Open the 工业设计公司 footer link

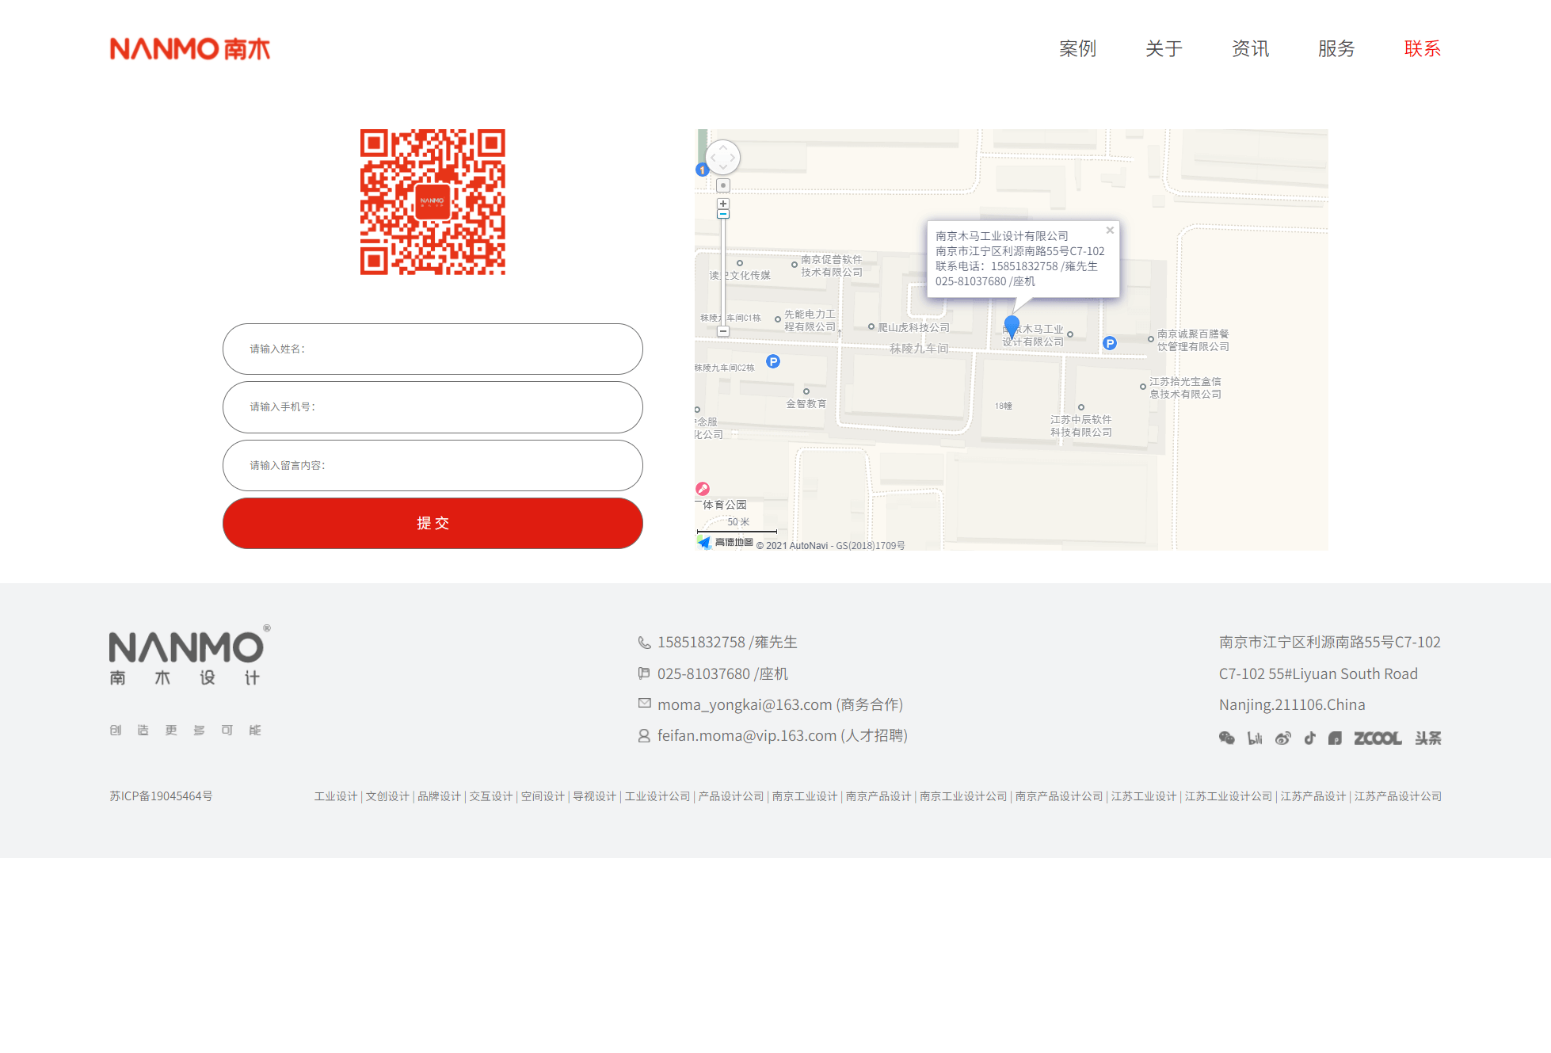(x=657, y=796)
